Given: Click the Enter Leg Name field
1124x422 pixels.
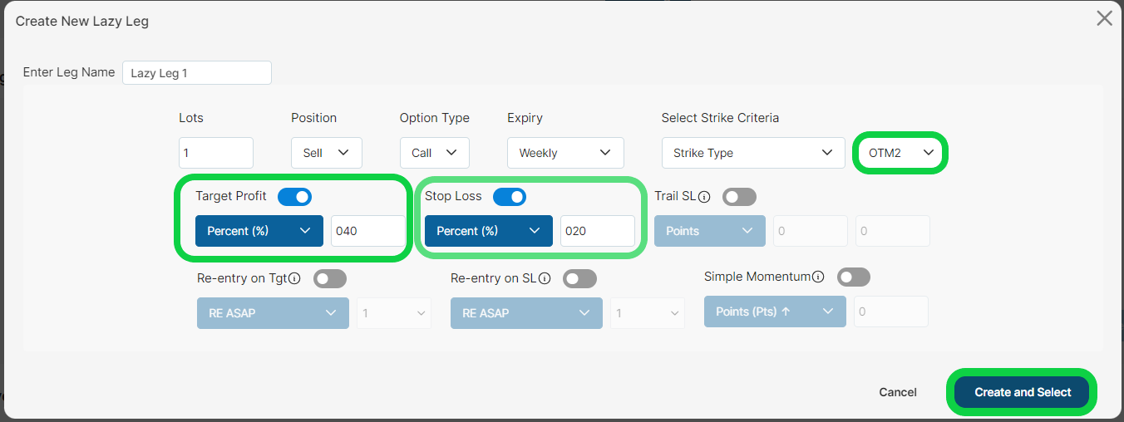Looking at the screenshot, I should point(197,72).
